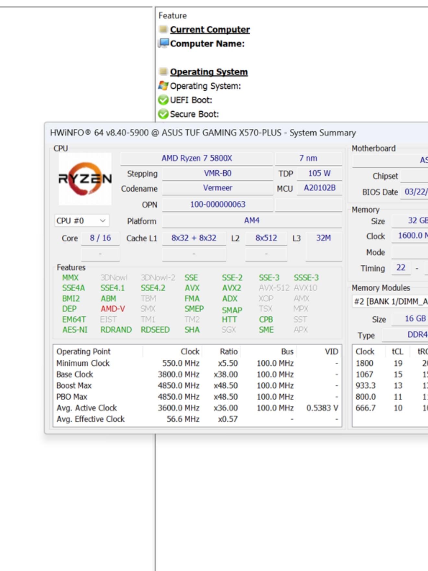Screen dimensions: 428x571
Task: Select the Avg. Active Clock row
Action: pos(197,408)
